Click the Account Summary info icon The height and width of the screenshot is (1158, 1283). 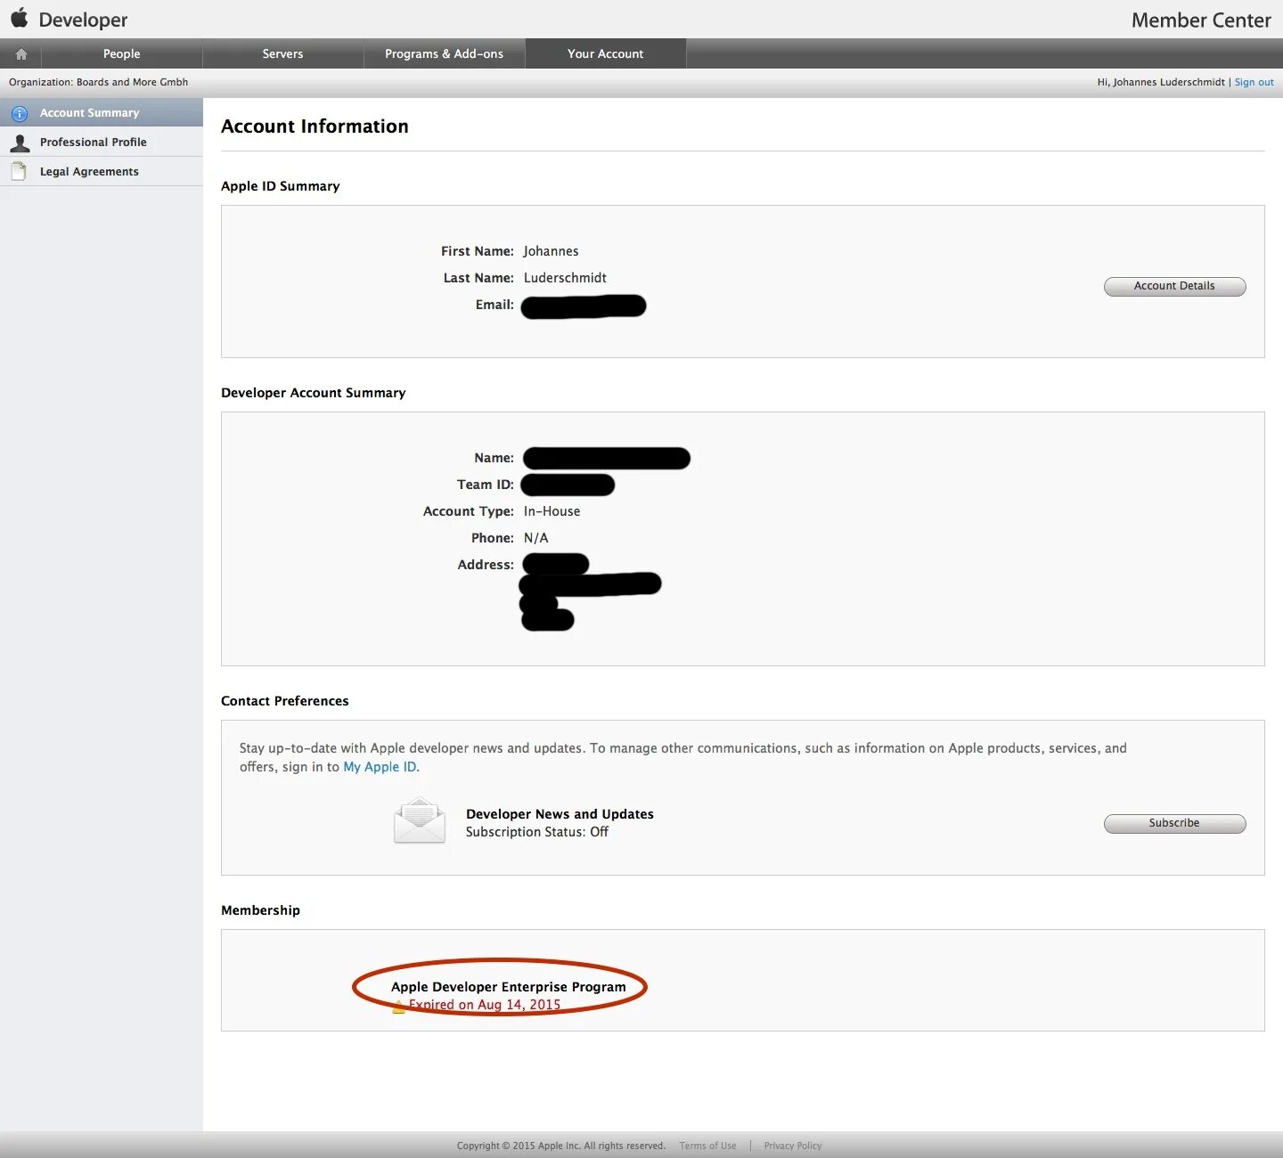pos(20,113)
